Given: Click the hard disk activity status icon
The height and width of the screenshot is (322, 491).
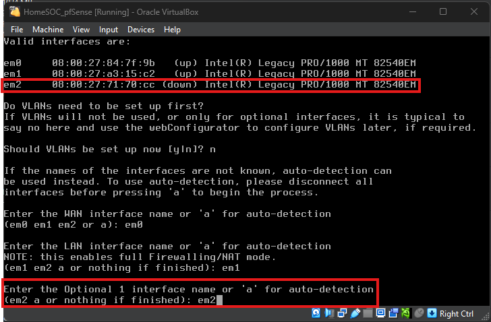Looking at the screenshot, I should pyautogui.click(x=316, y=313).
